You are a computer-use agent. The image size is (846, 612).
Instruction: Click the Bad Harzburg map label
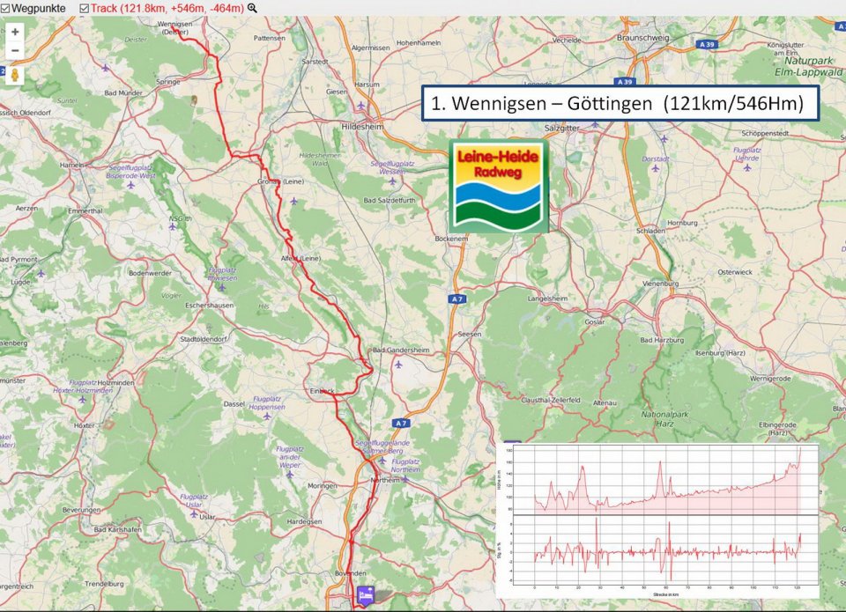pyautogui.click(x=662, y=340)
